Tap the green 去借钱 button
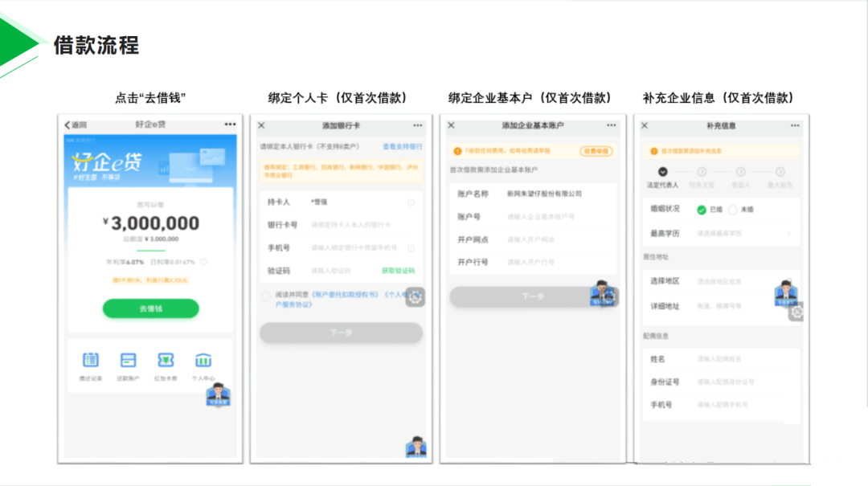The width and height of the screenshot is (868, 486). click(x=150, y=309)
